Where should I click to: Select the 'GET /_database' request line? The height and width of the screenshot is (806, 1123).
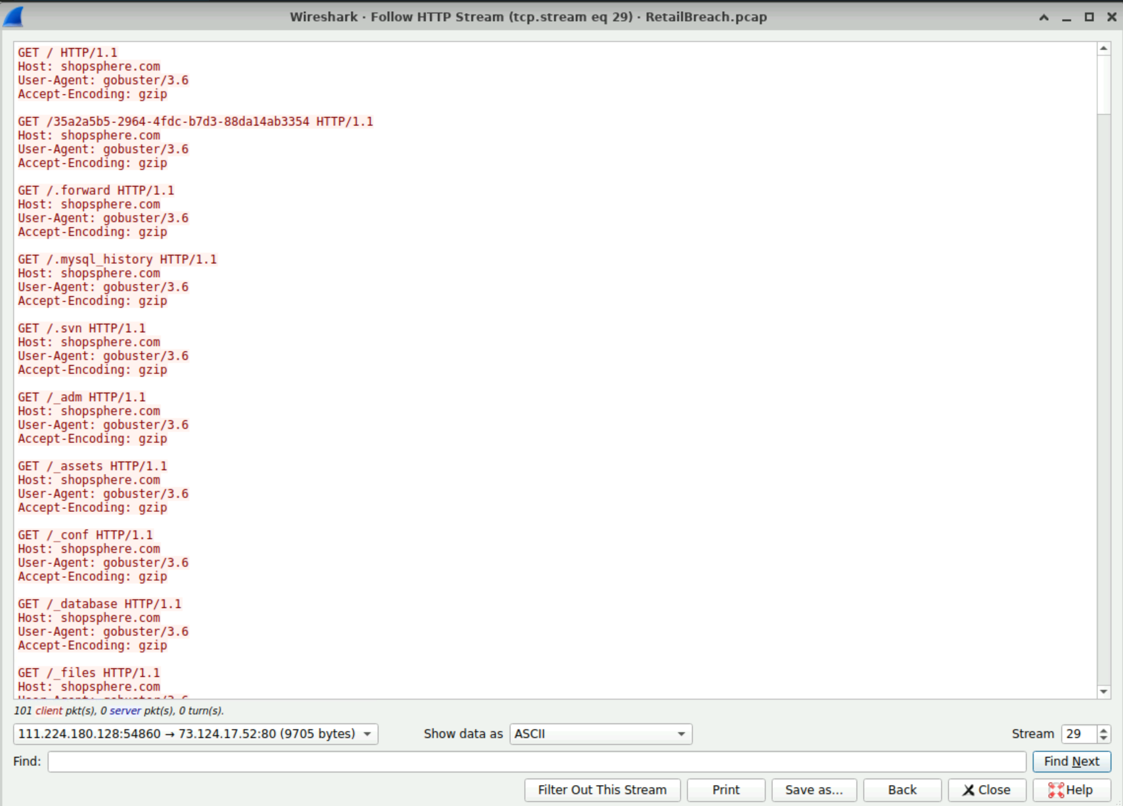pos(99,604)
